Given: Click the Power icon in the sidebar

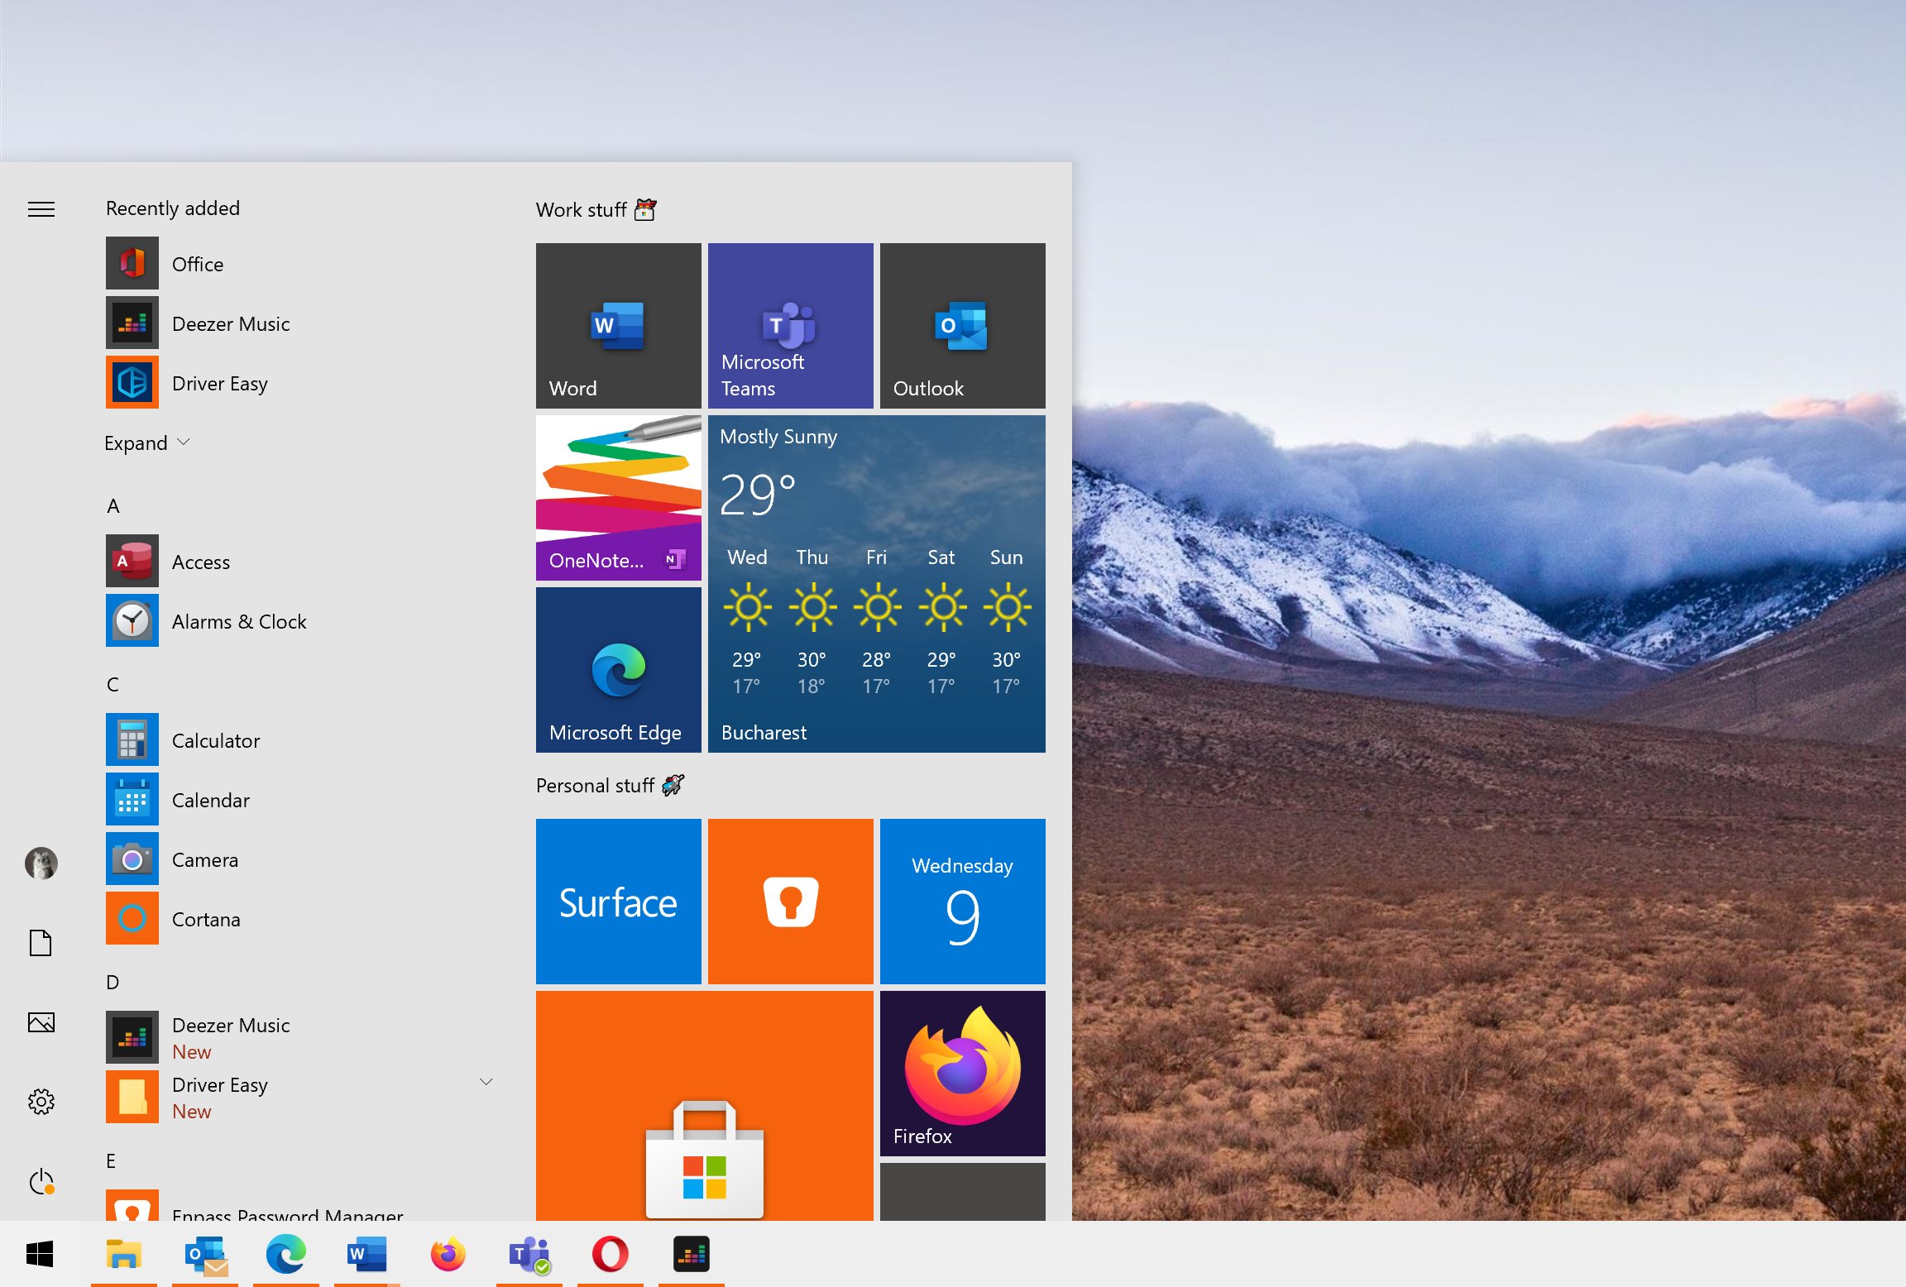Looking at the screenshot, I should (x=41, y=1182).
